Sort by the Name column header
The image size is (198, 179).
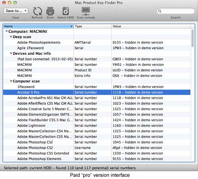pos(38,26)
